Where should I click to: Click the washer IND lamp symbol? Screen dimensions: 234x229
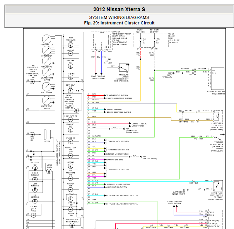point(71,190)
